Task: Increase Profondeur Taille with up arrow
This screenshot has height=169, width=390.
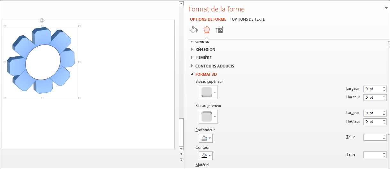Action: (384, 136)
